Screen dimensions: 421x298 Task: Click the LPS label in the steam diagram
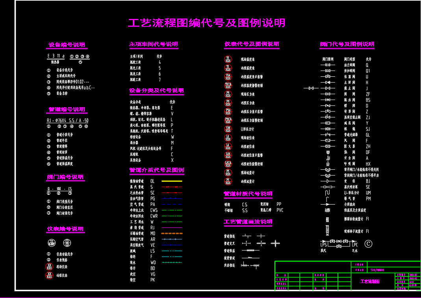324,244
